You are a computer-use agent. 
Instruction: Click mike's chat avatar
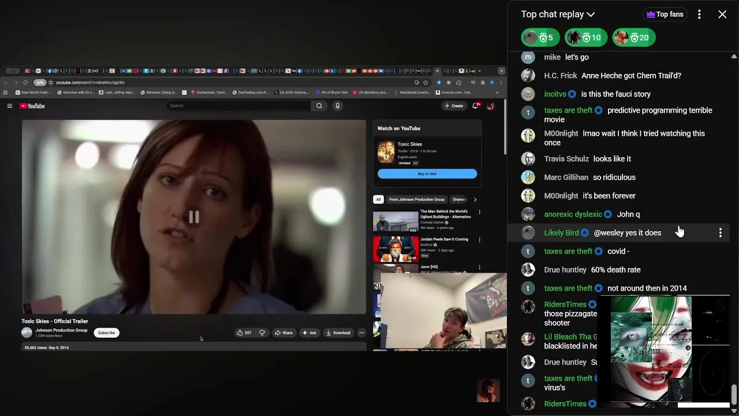(528, 57)
